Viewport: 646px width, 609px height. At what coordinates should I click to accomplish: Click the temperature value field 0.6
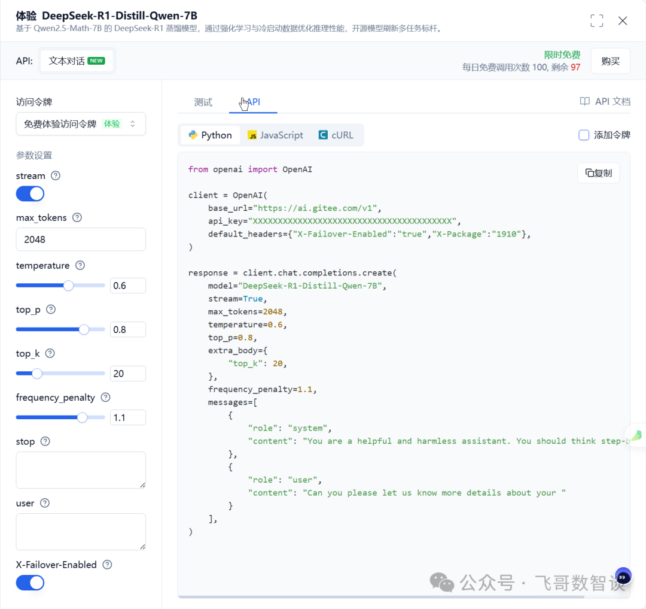[x=128, y=285]
